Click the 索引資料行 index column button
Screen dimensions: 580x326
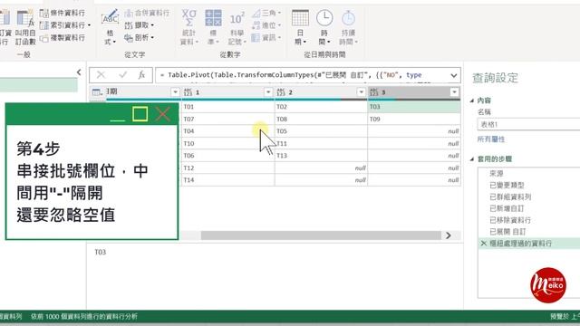tap(64, 25)
